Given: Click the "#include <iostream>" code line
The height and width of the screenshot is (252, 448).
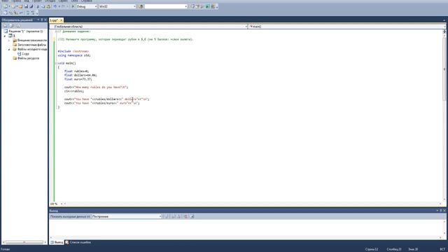Looking at the screenshot, I should [73, 51].
